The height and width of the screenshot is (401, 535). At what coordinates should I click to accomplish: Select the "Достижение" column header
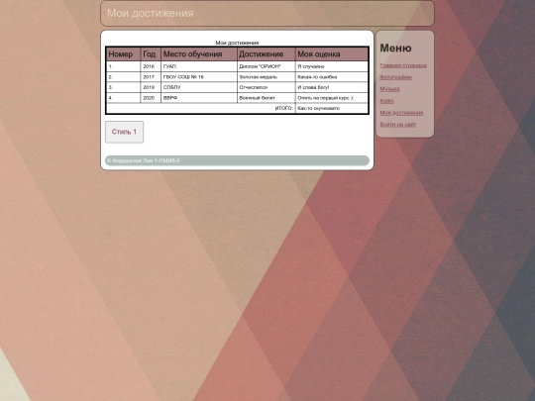point(267,54)
